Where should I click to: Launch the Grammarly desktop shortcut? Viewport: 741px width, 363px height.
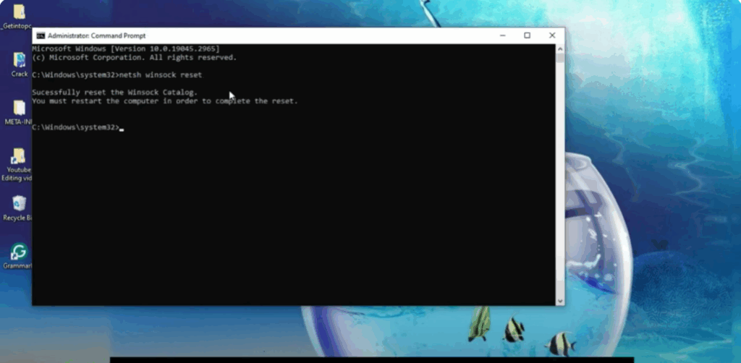(x=19, y=252)
